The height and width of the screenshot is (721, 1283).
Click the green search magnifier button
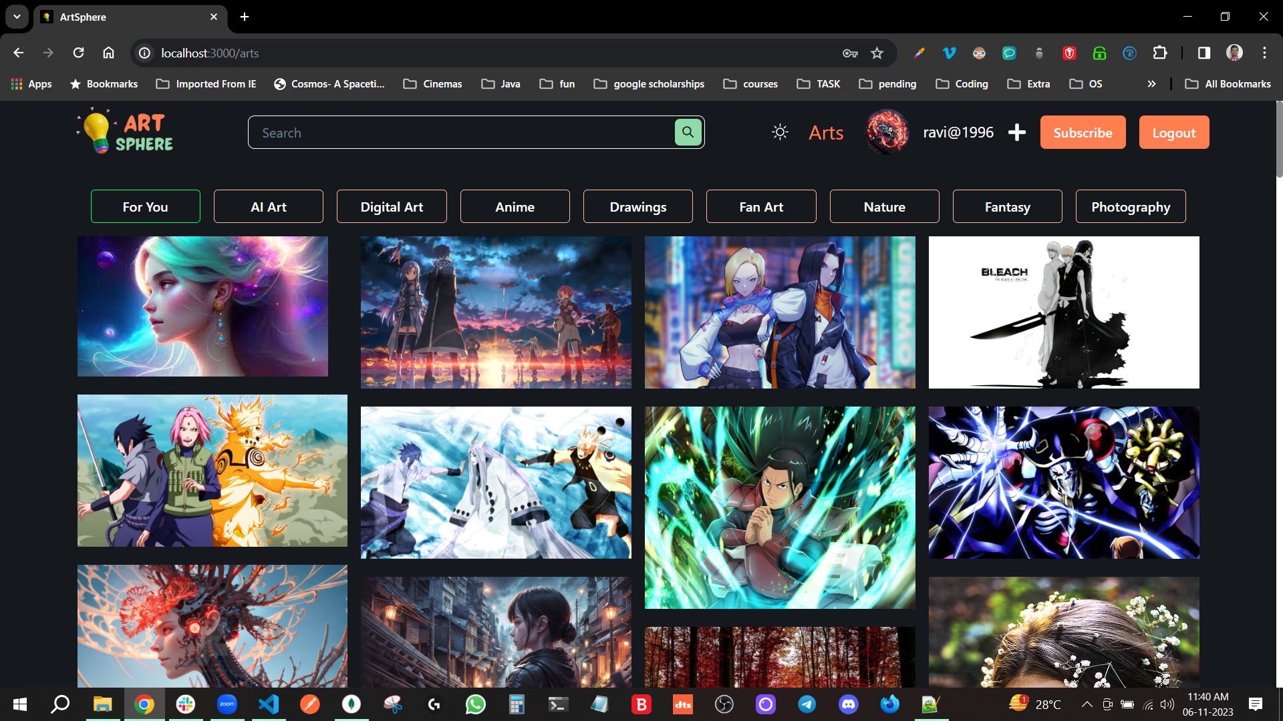[688, 132]
